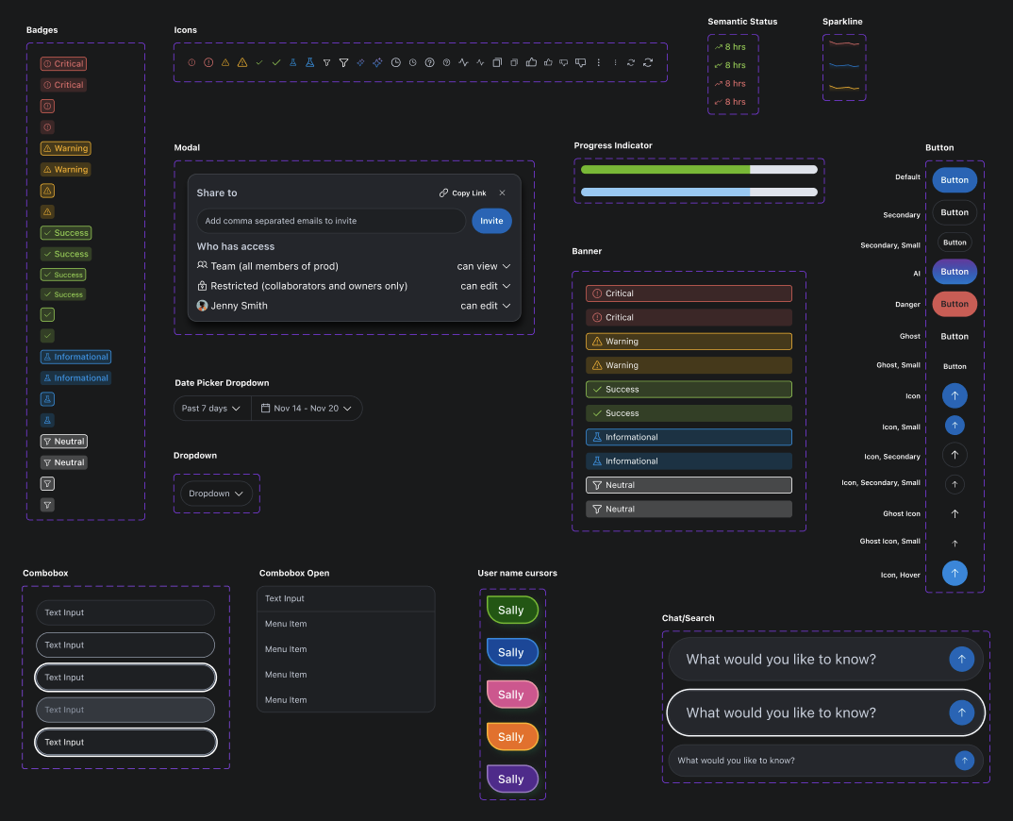Screen dimensions: 1013x821
Task: Click the purple Sally cursor label
Action: [x=512, y=779]
